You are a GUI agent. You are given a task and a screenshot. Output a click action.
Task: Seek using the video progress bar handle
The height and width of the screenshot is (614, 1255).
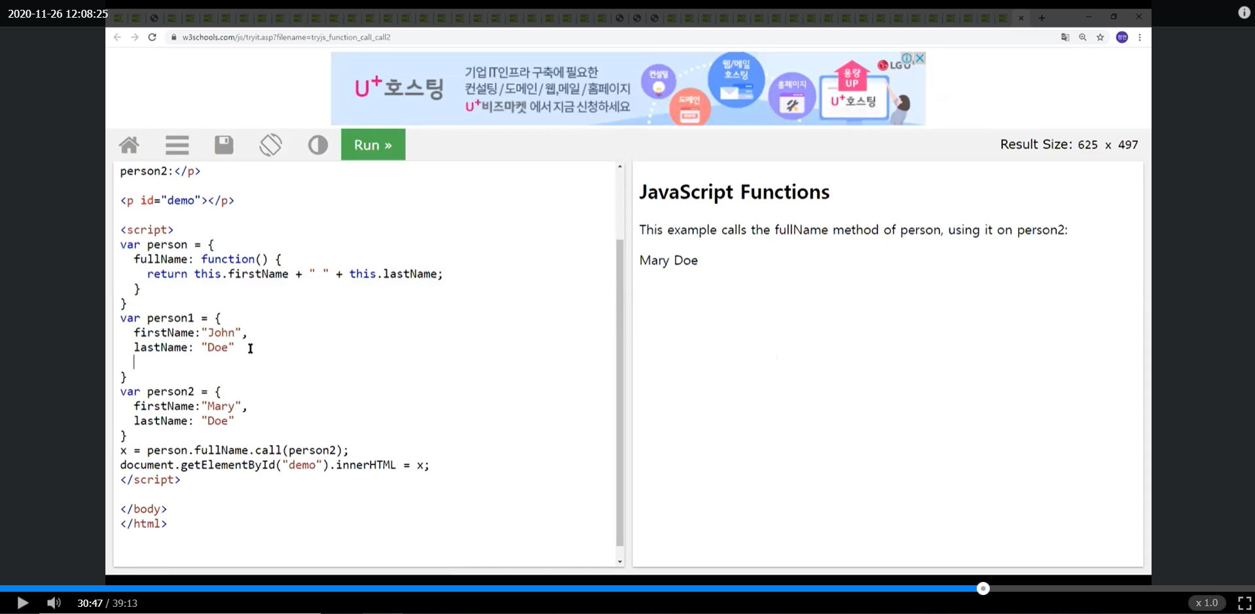[x=983, y=588]
